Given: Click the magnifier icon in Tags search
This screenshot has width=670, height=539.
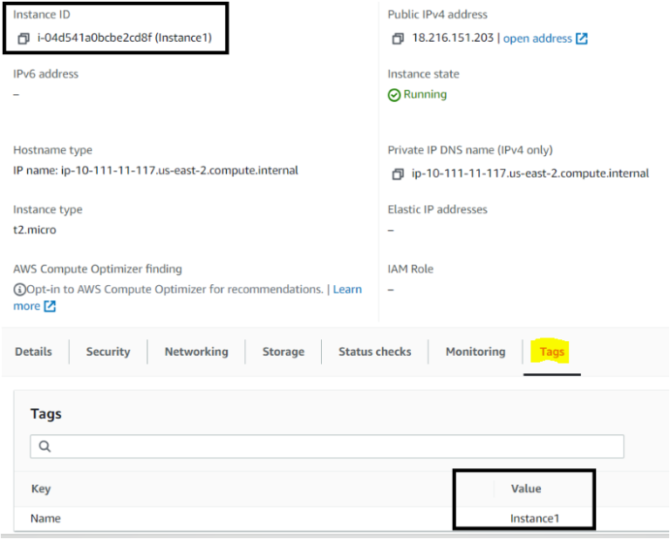Looking at the screenshot, I should (x=44, y=447).
